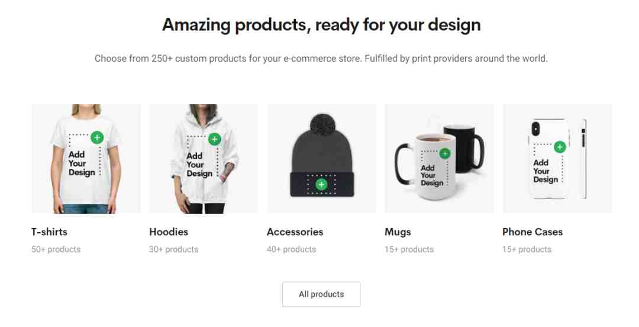The width and height of the screenshot is (639, 327).
Task: Click 30+ products under Hoodies
Action: pyautogui.click(x=173, y=249)
